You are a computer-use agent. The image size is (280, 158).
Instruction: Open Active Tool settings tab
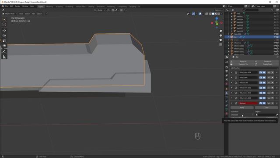coord(227,62)
